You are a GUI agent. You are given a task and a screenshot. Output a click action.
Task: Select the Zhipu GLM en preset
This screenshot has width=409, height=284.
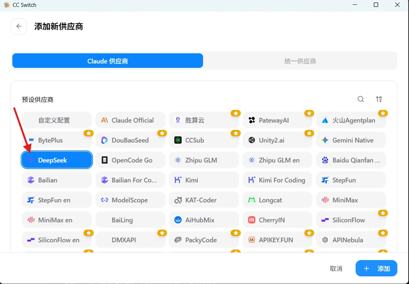point(278,160)
